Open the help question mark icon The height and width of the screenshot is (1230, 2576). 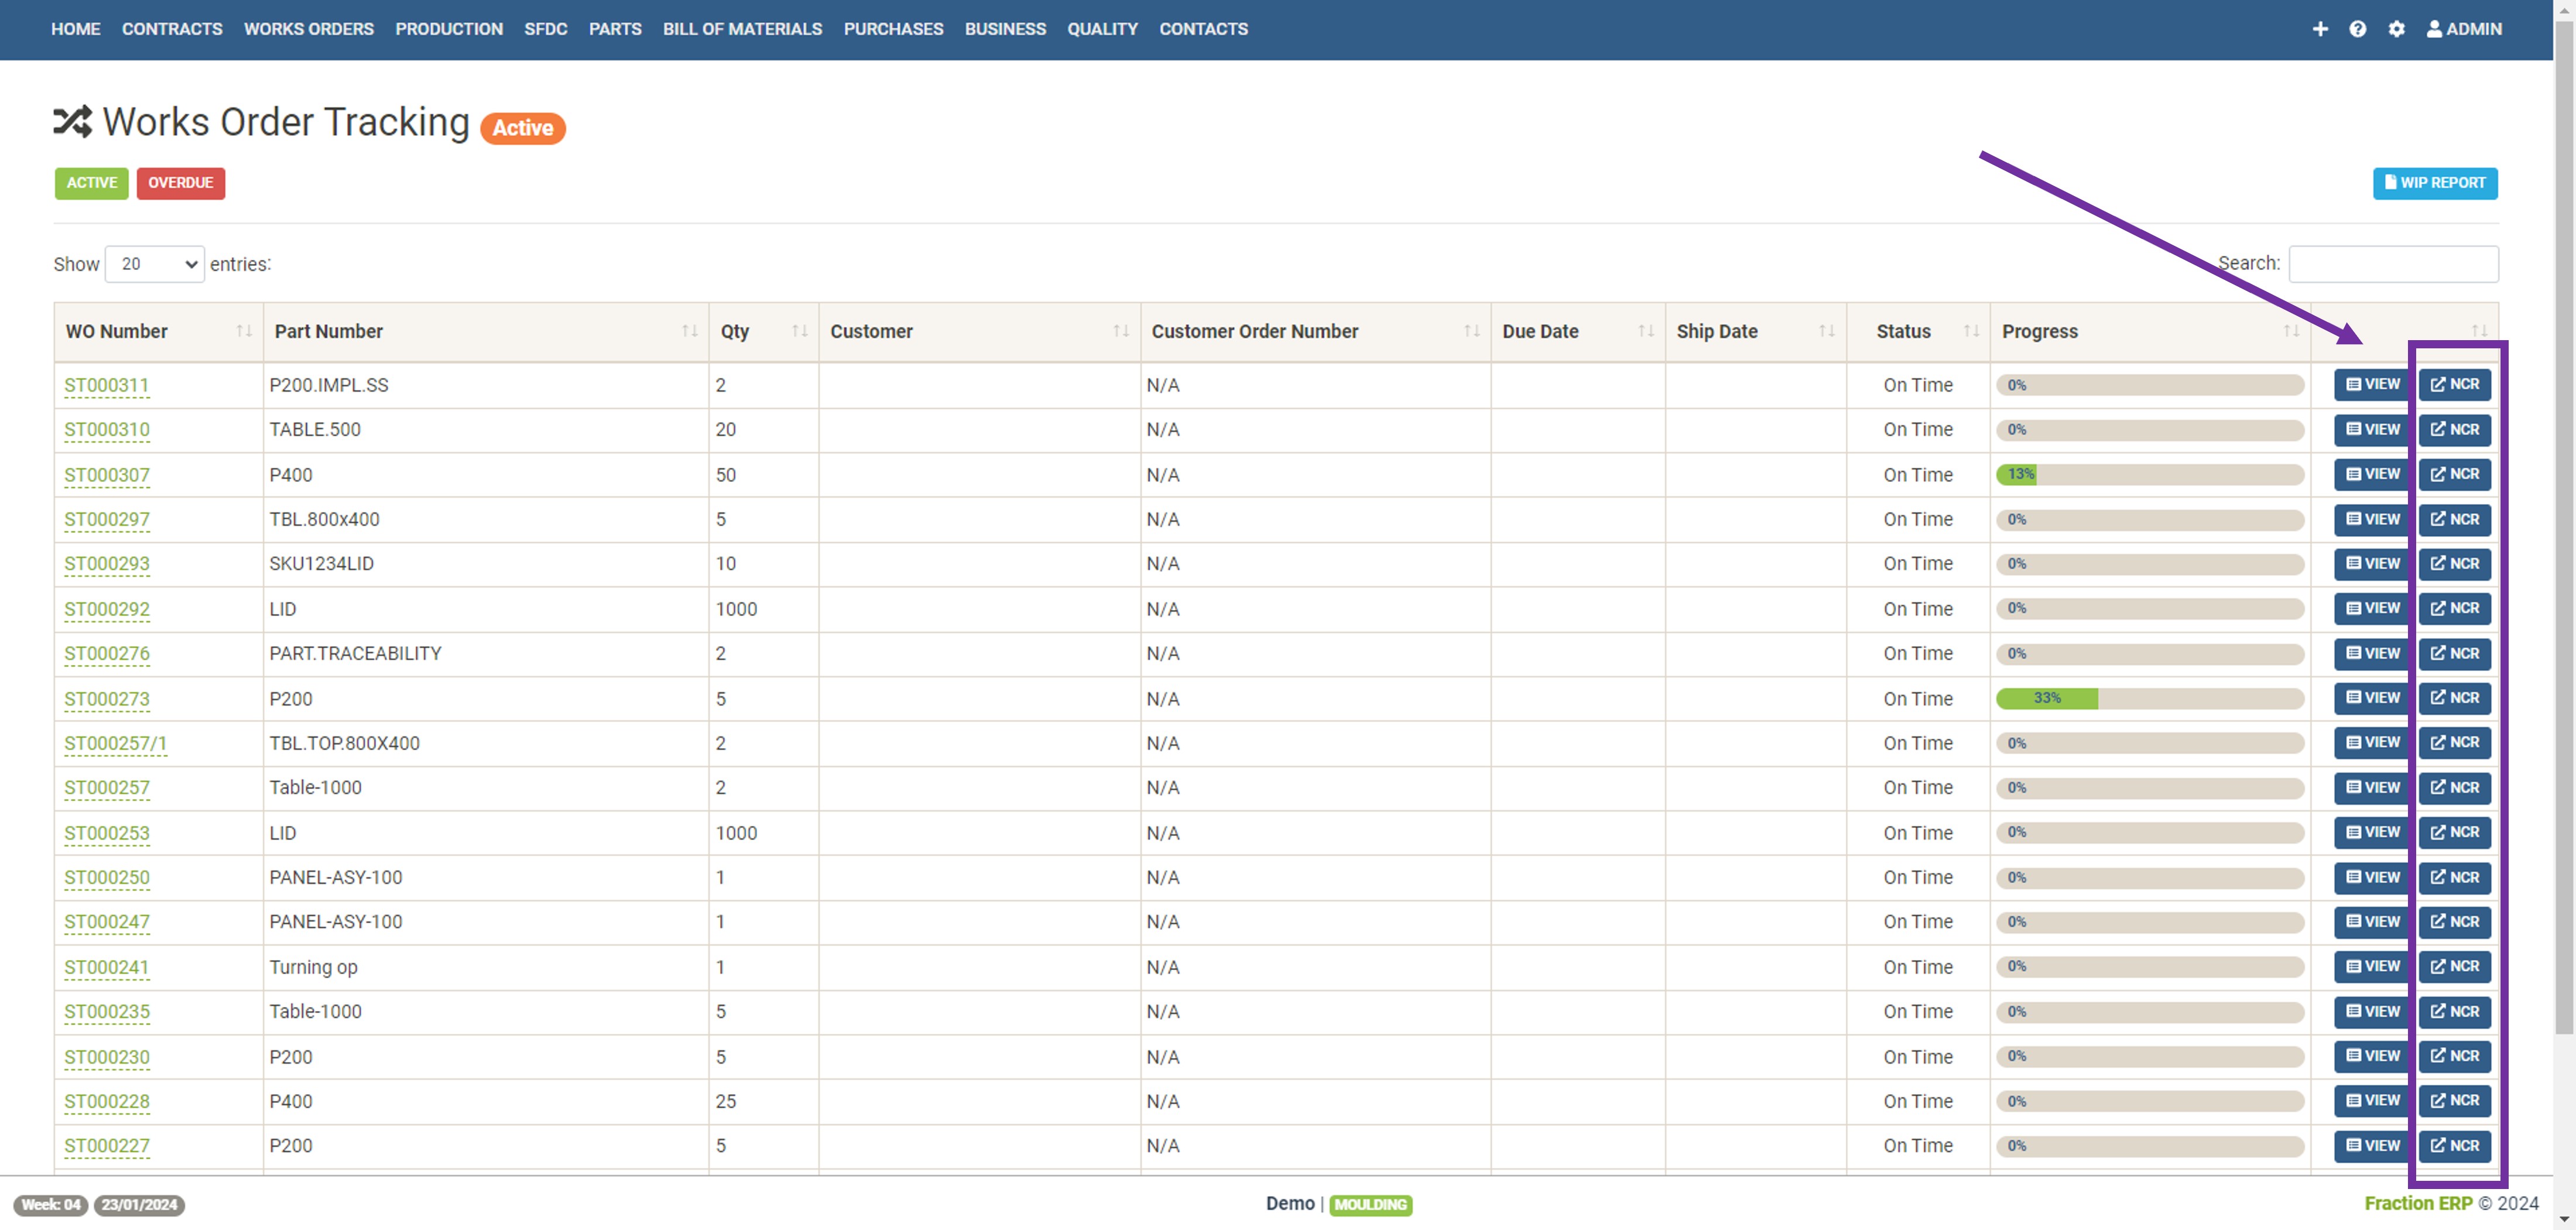tap(2358, 29)
